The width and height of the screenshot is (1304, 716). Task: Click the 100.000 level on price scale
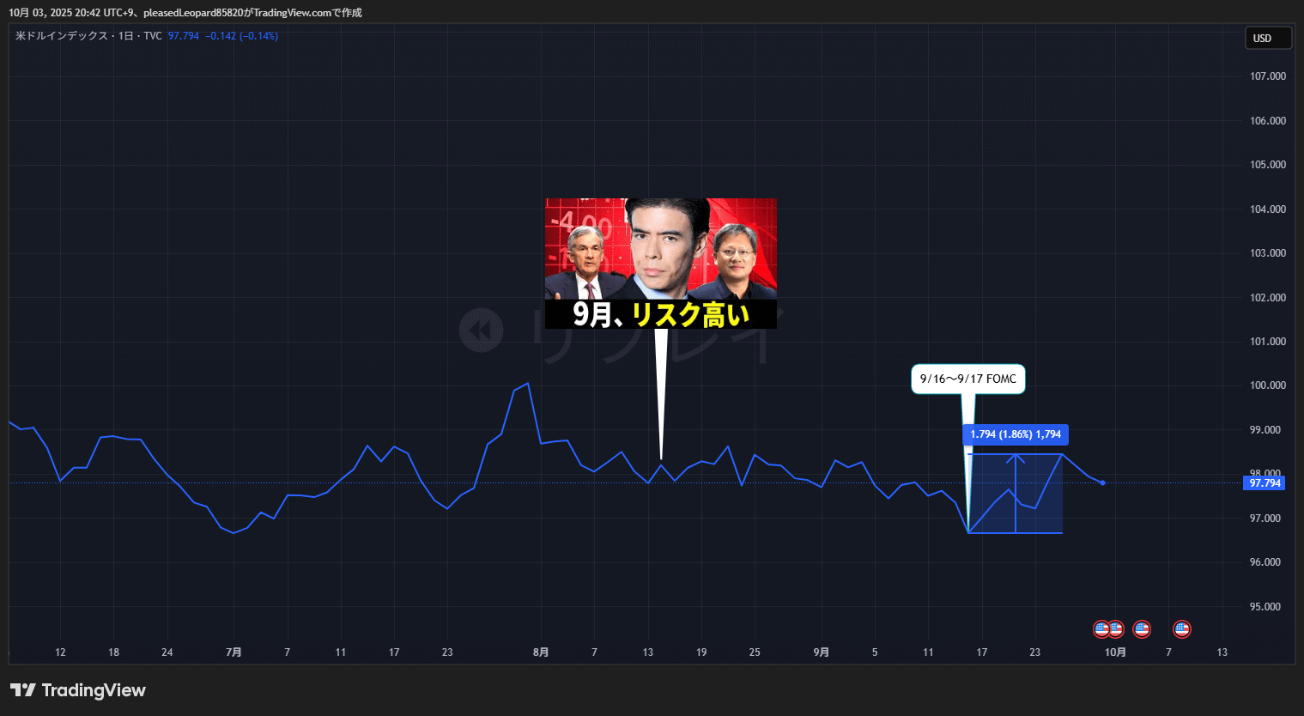[1267, 385]
